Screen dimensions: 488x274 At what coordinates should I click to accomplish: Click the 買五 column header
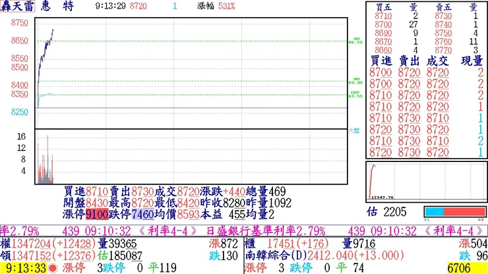[x=383, y=7]
